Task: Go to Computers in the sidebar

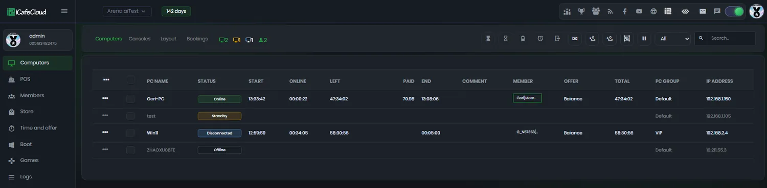Action: coord(38,63)
